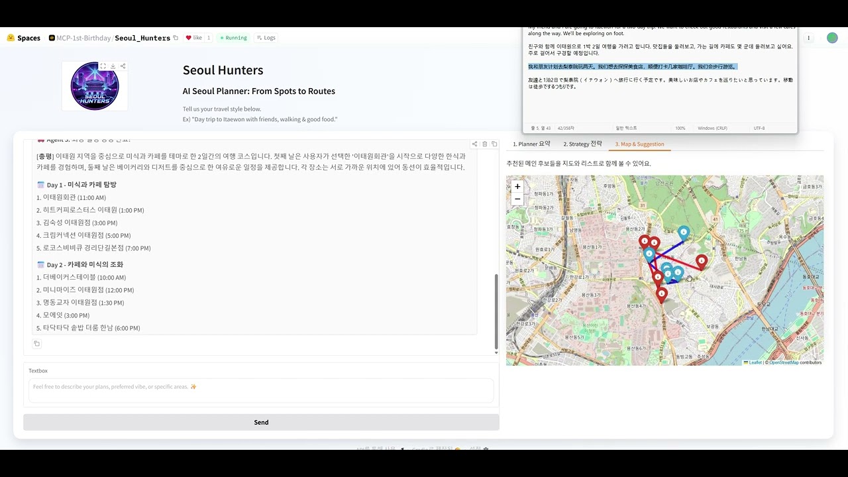Copy the message using icon below itinerary

(36, 343)
